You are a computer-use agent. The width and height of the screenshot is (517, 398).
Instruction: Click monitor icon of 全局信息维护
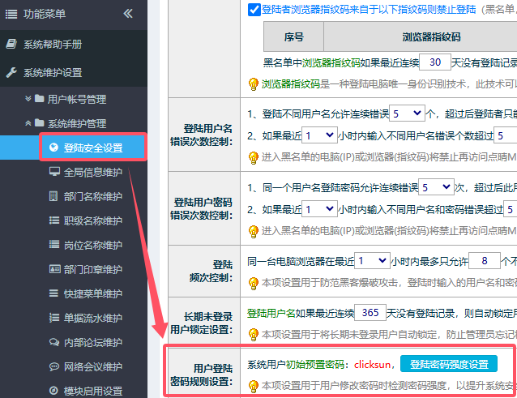[x=54, y=172]
